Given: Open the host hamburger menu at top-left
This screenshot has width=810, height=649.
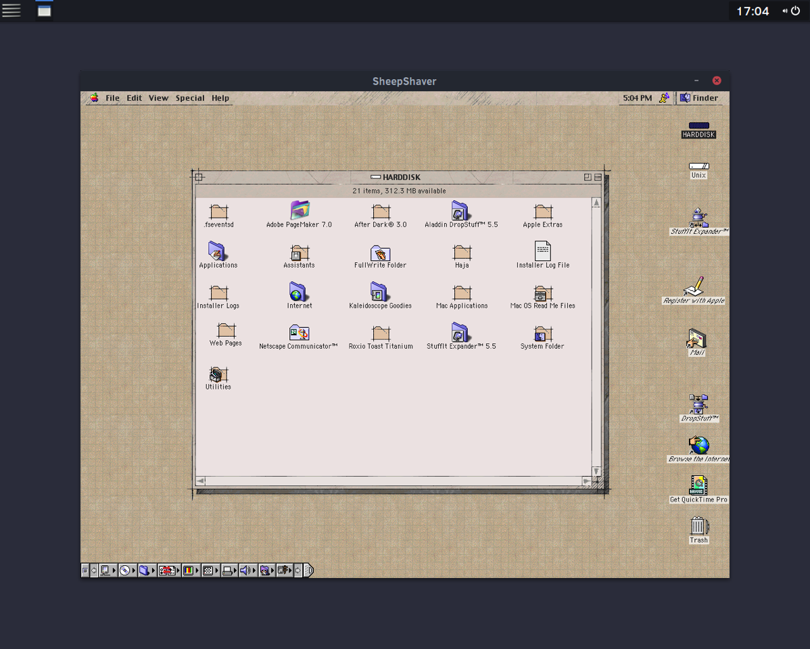Looking at the screenshot, I should coord(11,10).
